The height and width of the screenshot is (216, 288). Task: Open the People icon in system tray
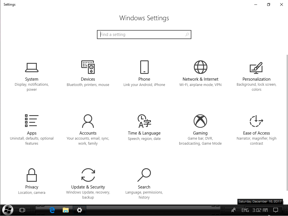(x=233, y=210)
